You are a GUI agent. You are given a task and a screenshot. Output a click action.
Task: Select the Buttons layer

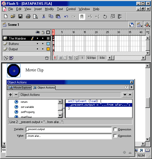[27, 44]
